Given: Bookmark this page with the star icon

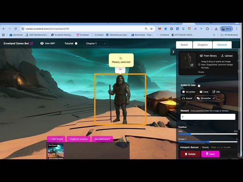Looking at the screenshot, I should point(151,29).
